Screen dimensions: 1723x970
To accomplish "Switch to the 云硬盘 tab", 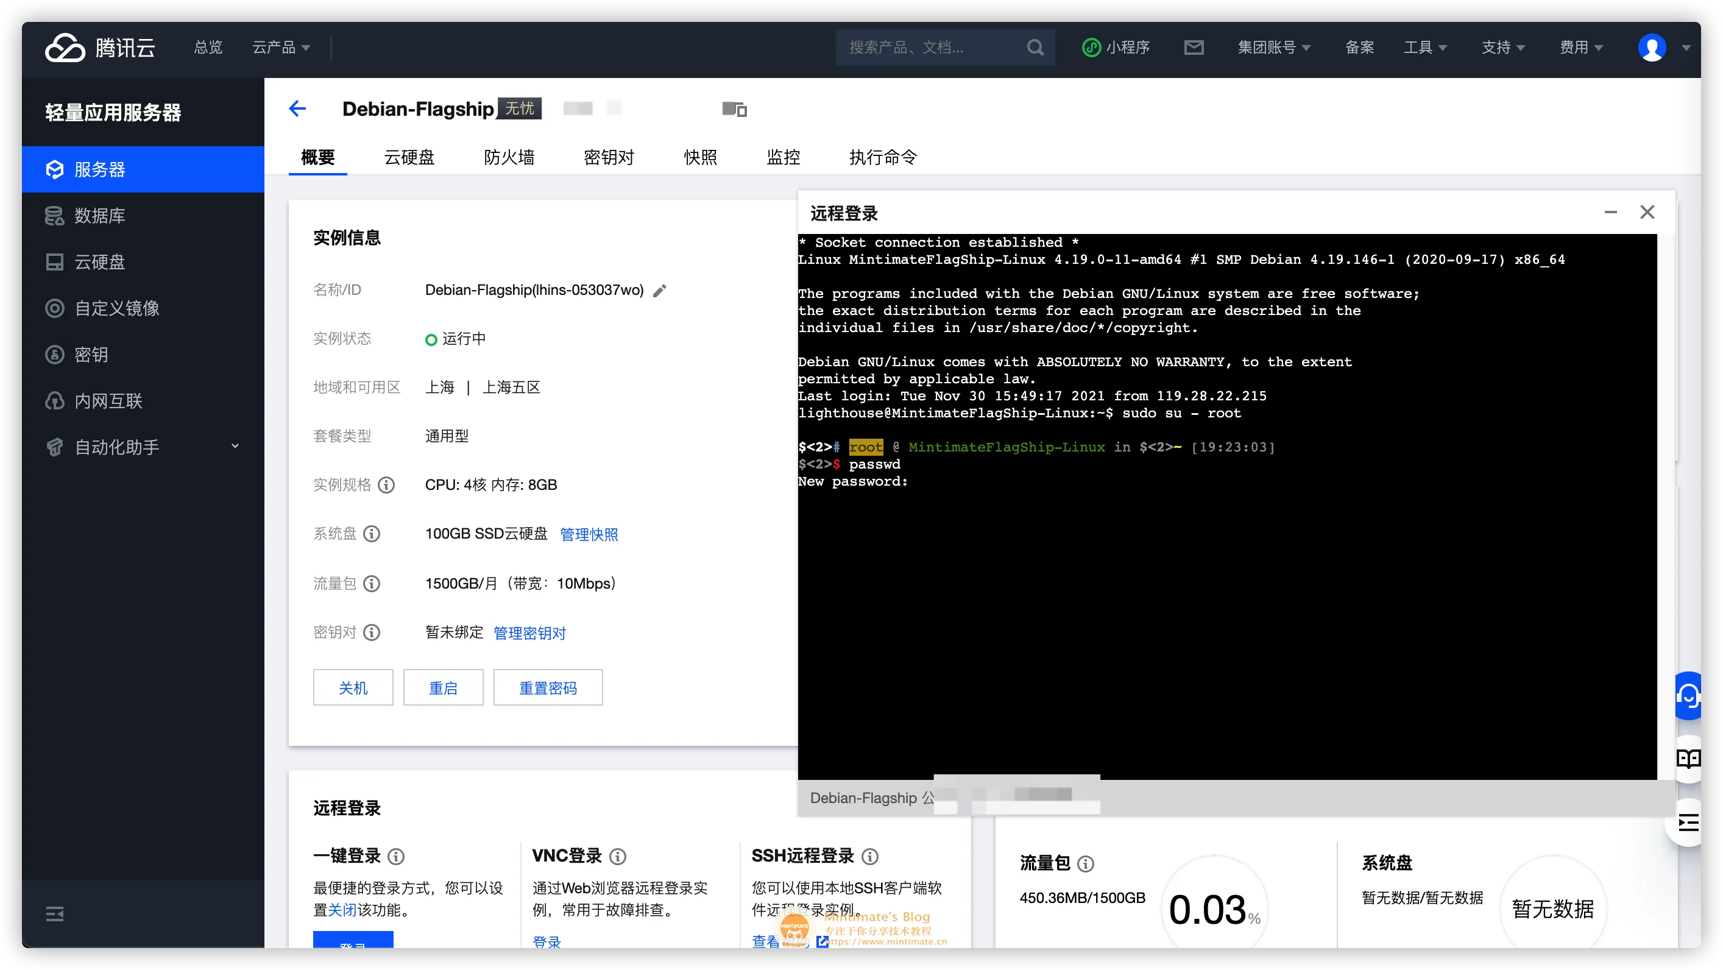I will 409,157.
